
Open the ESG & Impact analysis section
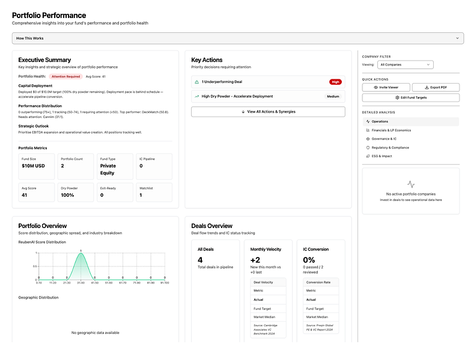click(x=410, y=156)
